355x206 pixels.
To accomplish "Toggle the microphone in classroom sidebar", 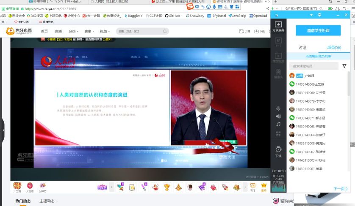I will click(278, 108).
